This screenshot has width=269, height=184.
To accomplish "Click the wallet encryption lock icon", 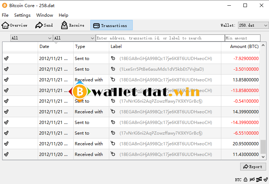I will coord(246,179).
